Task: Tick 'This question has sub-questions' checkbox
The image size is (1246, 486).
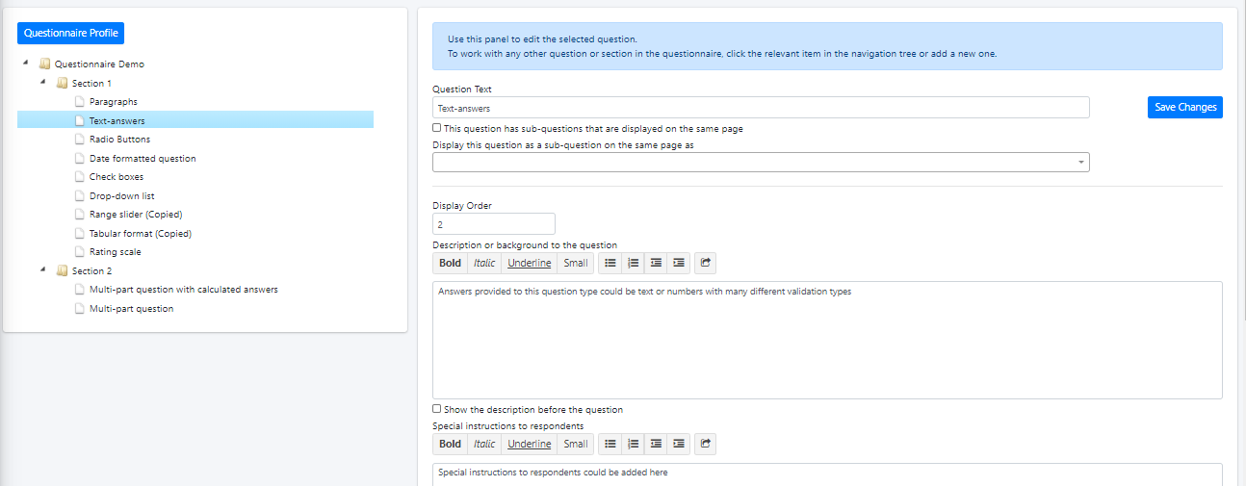Action: click(437, 128)
